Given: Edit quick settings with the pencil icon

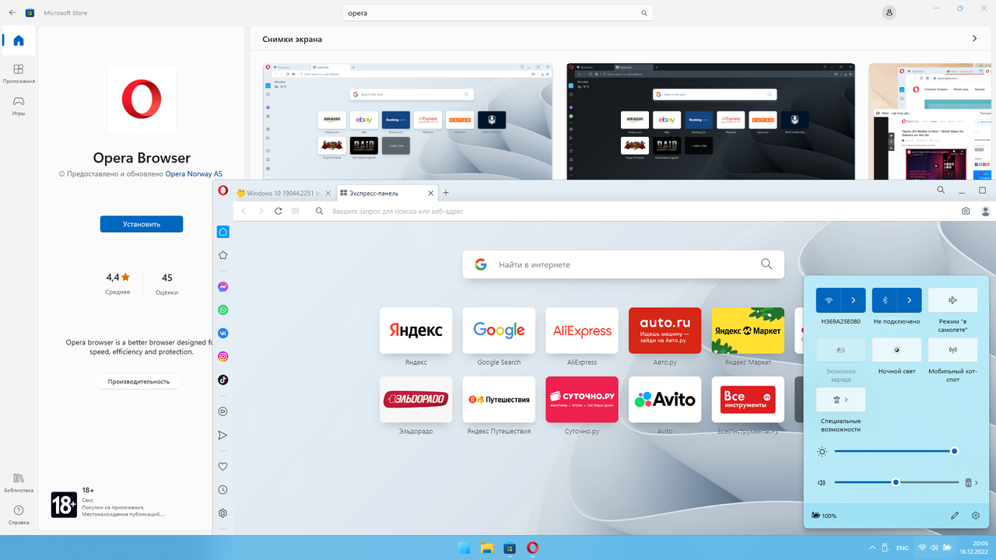Looking at the screenshot, I should tap(955, 516).
